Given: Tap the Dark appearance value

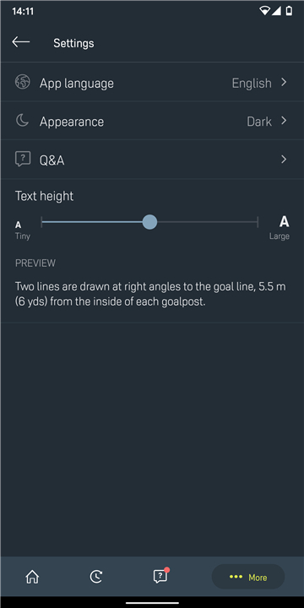Looking at the screenshot, I should pos(259,122).
